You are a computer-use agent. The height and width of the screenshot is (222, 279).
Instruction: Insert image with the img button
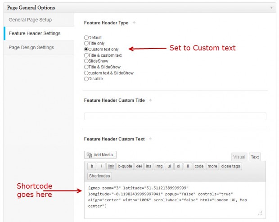click(x=158, y=166)
